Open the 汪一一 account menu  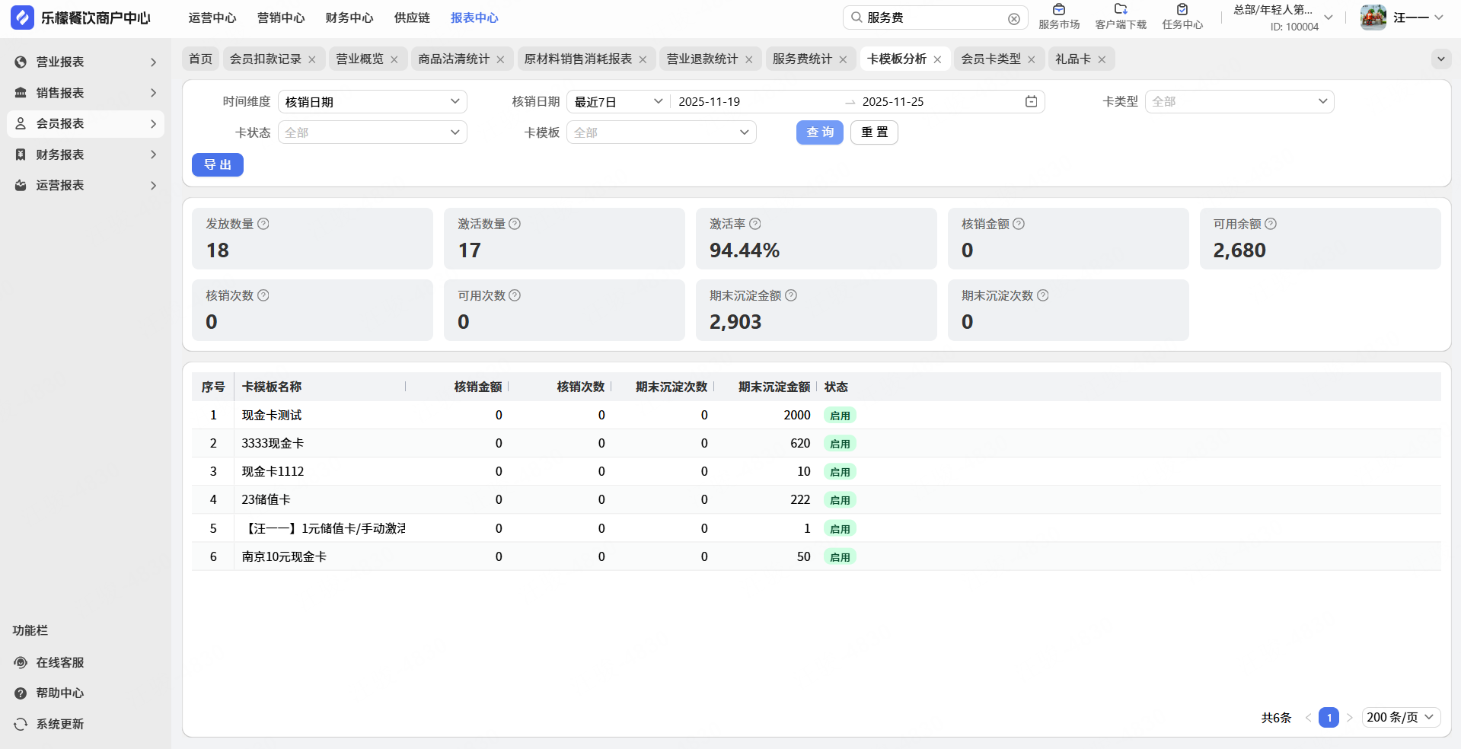click(x=1418, y=18)
